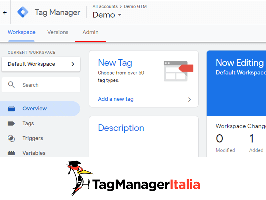Click the back arrow icon

(5, 12)
